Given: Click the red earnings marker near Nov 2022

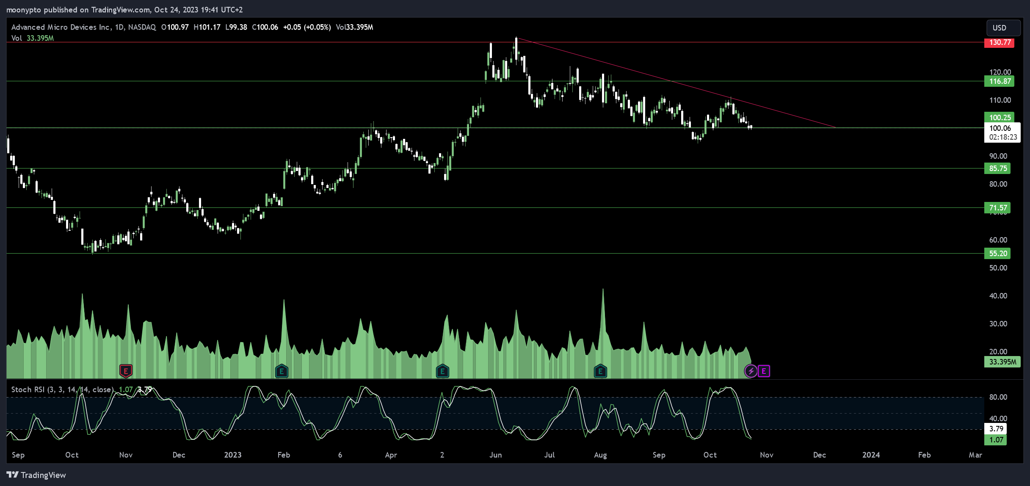Looking at the screenshot, I should (x=126, y=371).
